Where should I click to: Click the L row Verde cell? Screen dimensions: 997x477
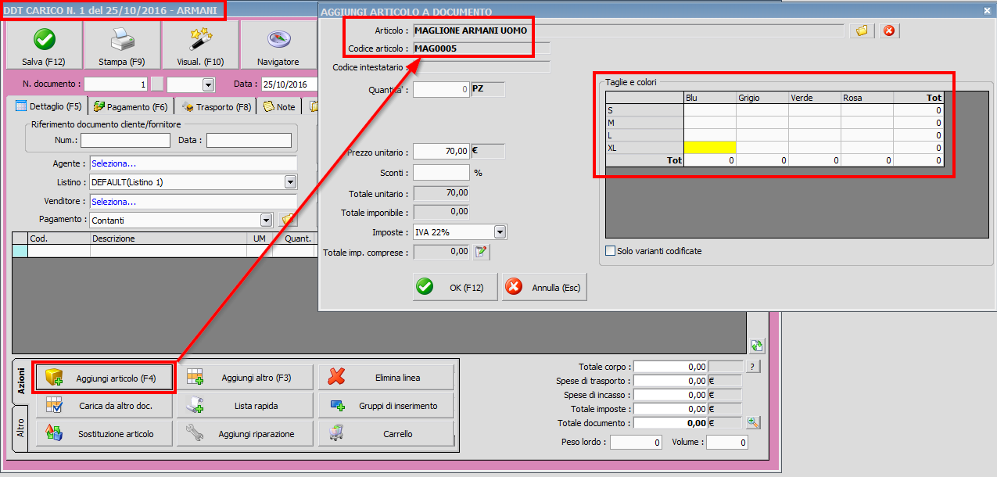(815, 135)
